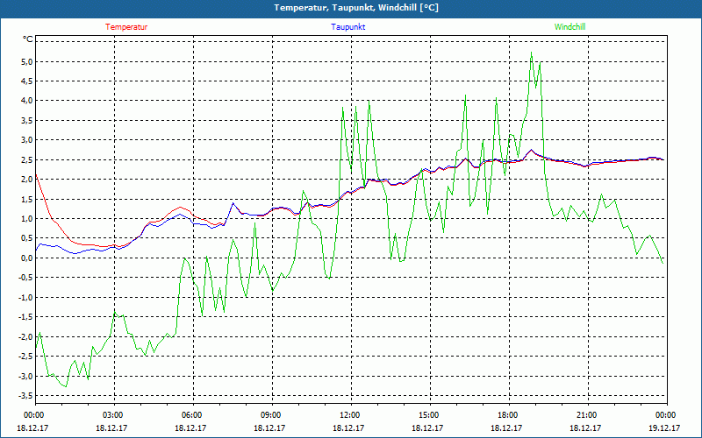The height and width of the screenshot is (438, 702).
Task: Click the '2,5' positive y-axis value
Action: (x=27, y=159)
